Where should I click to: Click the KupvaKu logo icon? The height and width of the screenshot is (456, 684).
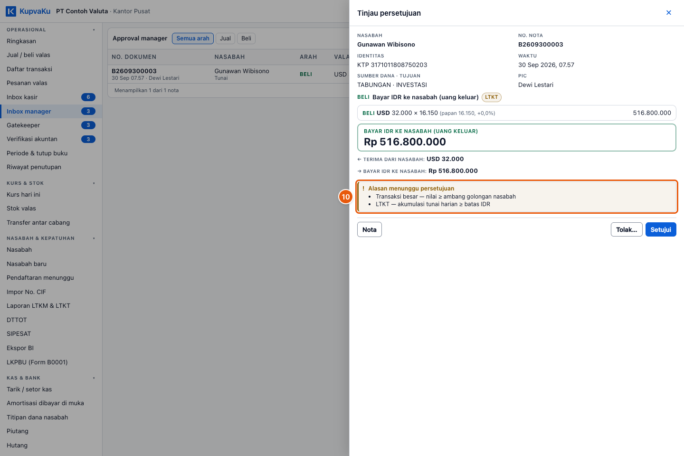(x=11, y=11)
